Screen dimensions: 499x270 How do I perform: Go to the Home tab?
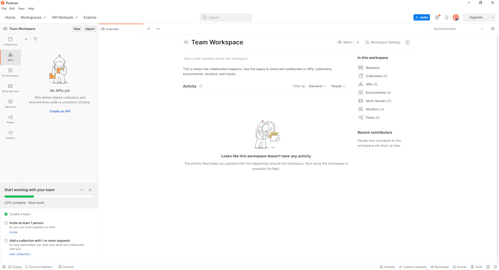click(10, 17)
